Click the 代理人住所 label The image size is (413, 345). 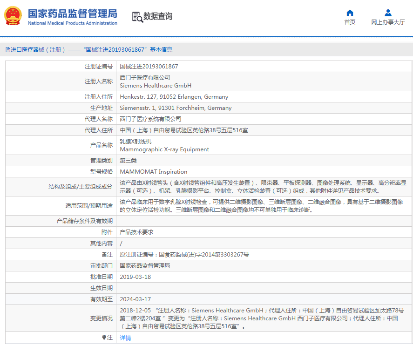point(98,130)
